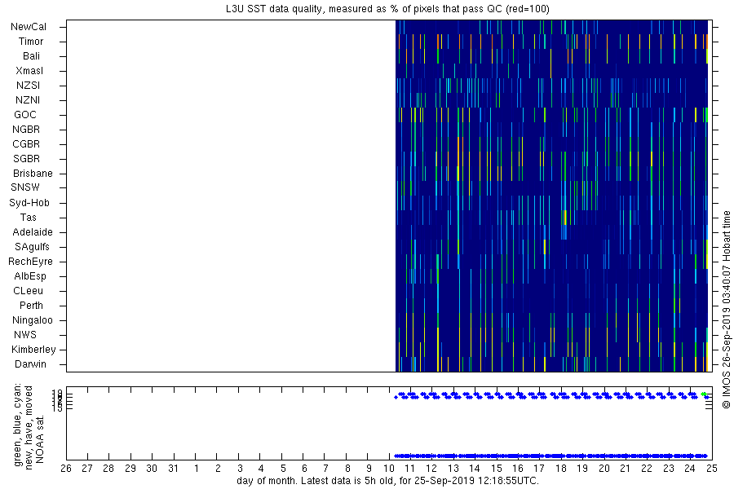Select the XmasI region label
734x489 pixels.
29,71
